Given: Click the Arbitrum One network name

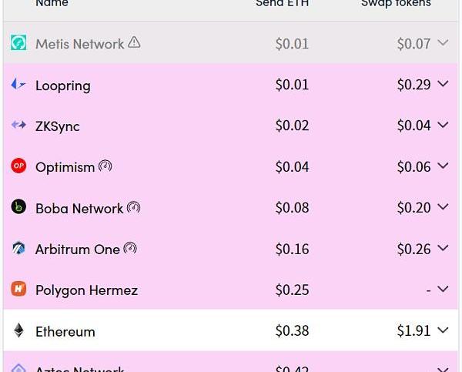Looking at the screenshot, I should [x=78, y=250].
